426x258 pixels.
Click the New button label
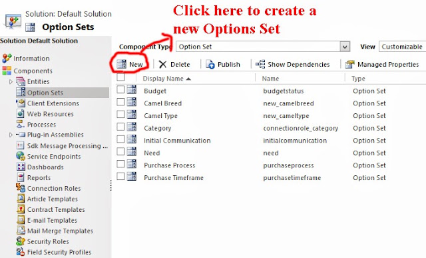pos(136,65)
